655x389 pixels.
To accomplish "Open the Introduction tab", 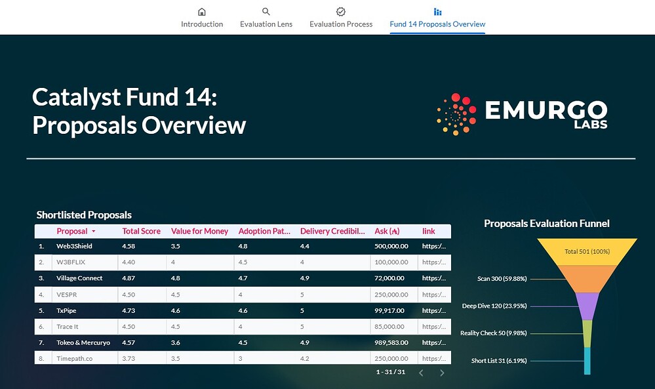I will point(202,18).
